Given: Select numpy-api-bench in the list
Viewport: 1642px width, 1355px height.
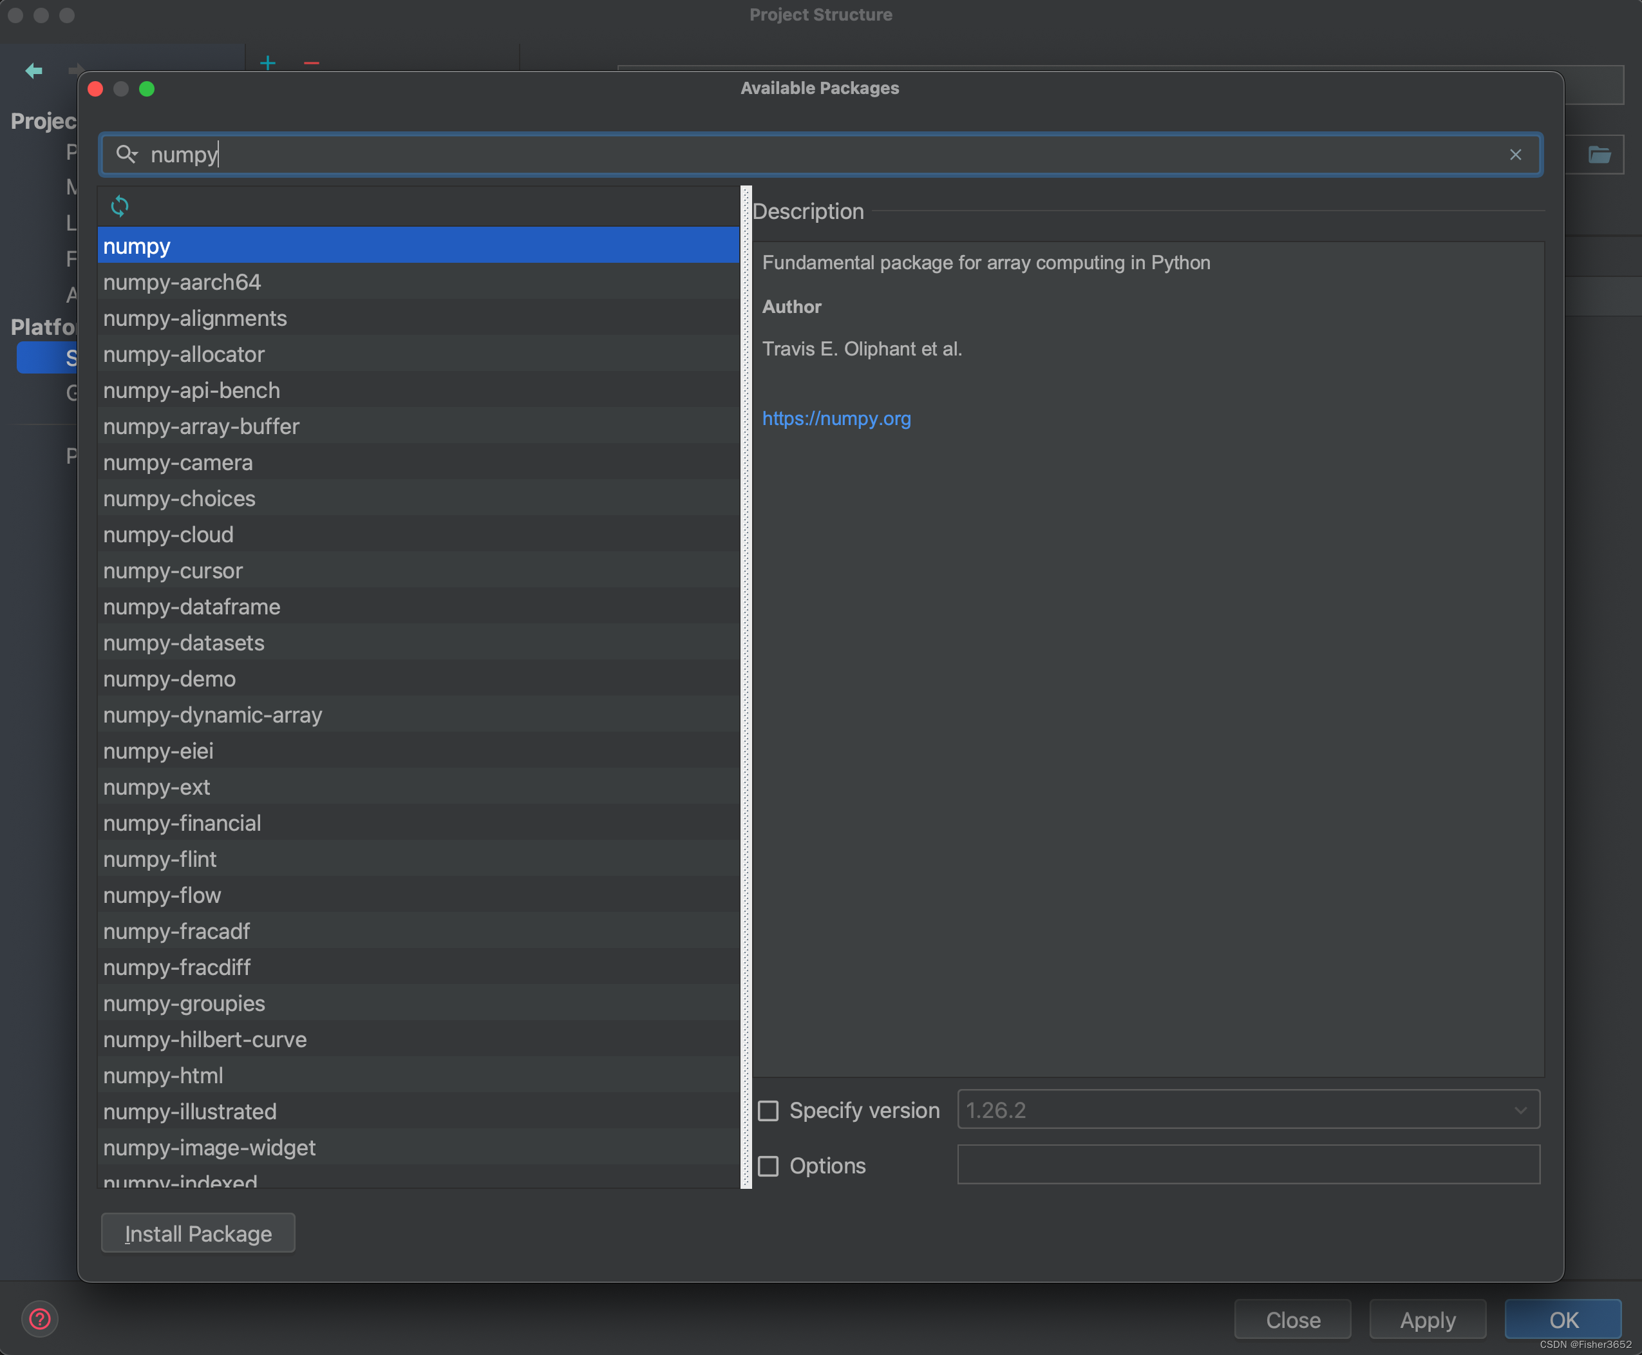Looking at the screenshot, I should 419,390.
